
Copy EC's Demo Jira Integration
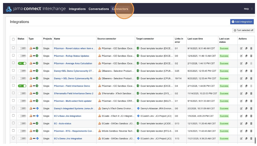[246, 139]
